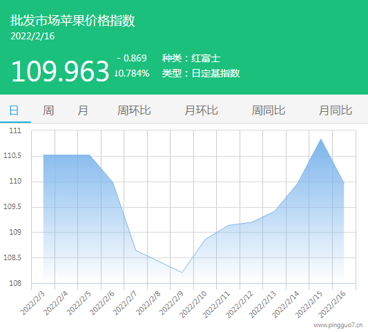This screenshot has width=368, height=332.
Task: Click the downward arrow beside 0.784%
Action: [116, 73]
